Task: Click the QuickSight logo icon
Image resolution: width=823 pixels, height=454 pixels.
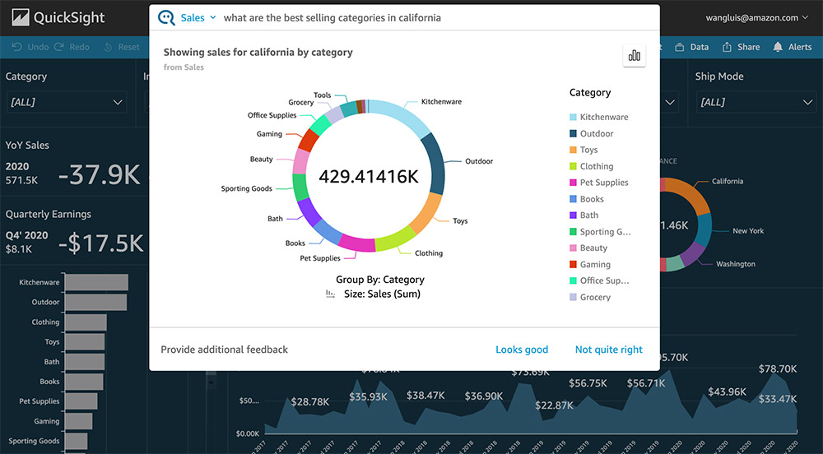Action: pyautogui.click(x=21, y=17)
